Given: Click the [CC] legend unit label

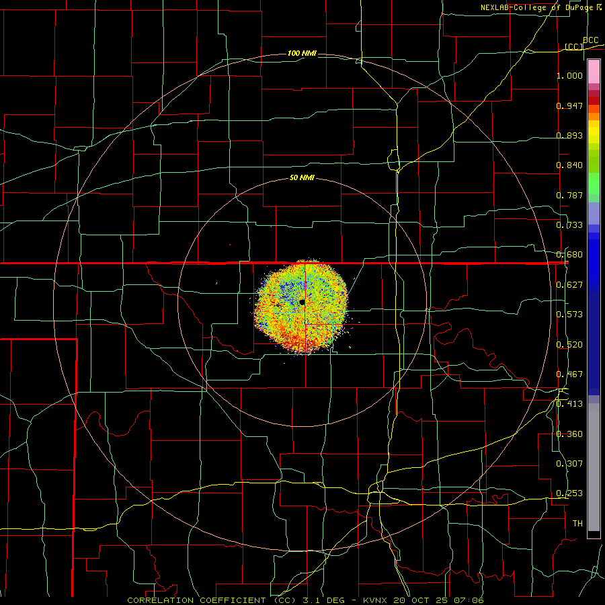Looking at the screenshot, I should [x=574, y=46].
